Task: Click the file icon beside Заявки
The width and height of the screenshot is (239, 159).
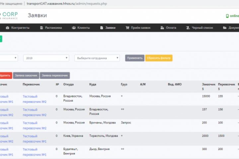Action: (102, 28)
